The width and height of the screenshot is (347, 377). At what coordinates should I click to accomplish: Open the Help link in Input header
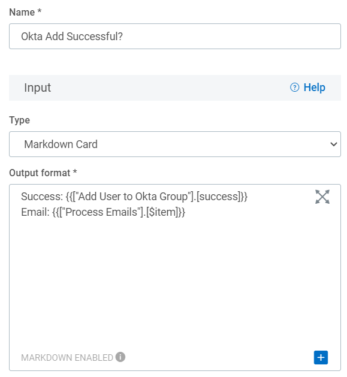[x=307, y=88]
